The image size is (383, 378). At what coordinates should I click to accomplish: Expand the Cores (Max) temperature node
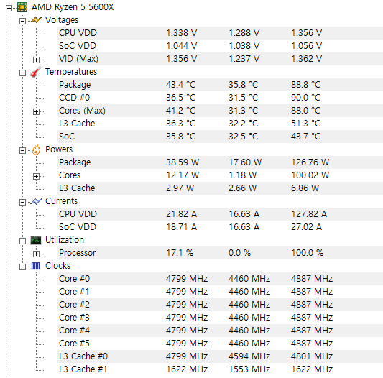tap(36, 111)
